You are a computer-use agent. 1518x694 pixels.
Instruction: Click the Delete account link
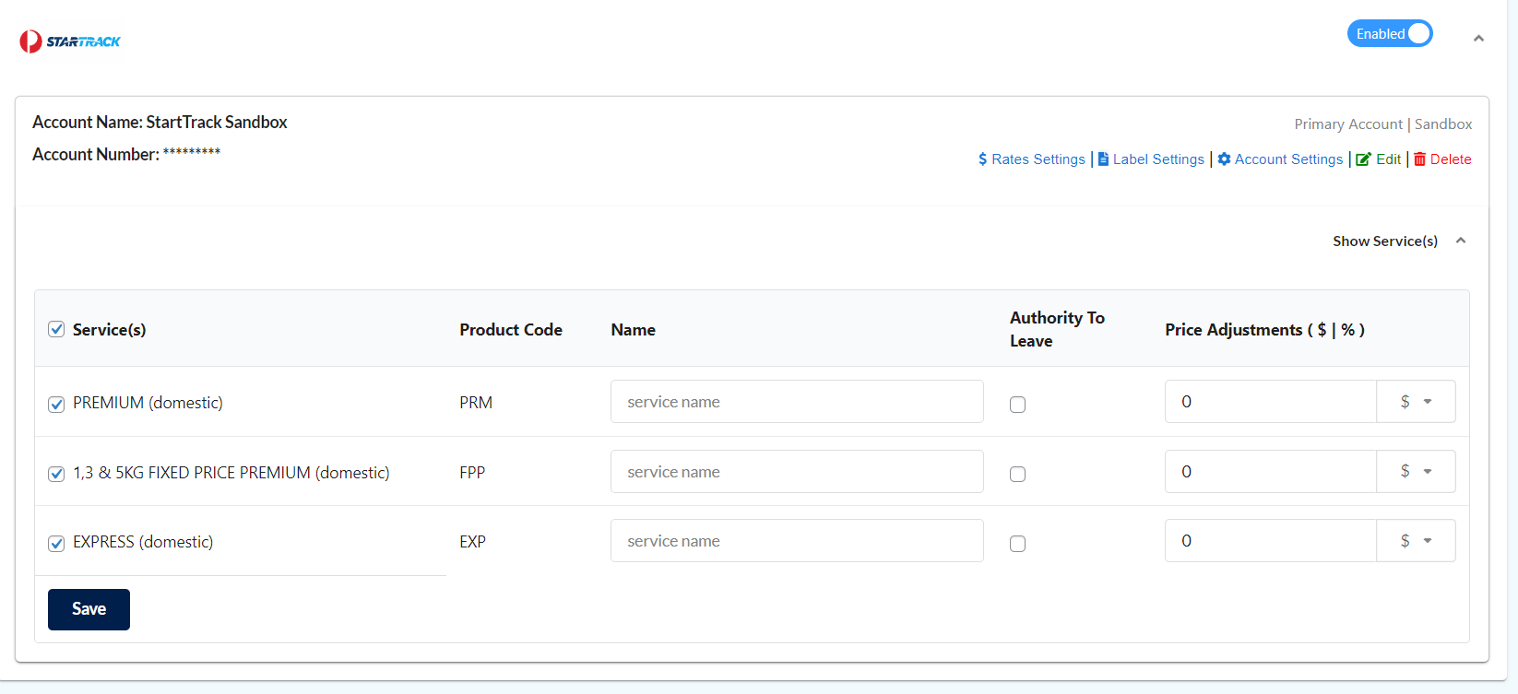pos(1451,159)
